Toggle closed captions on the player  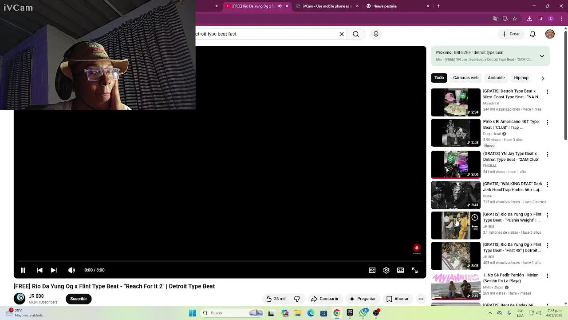click(372, 270)
